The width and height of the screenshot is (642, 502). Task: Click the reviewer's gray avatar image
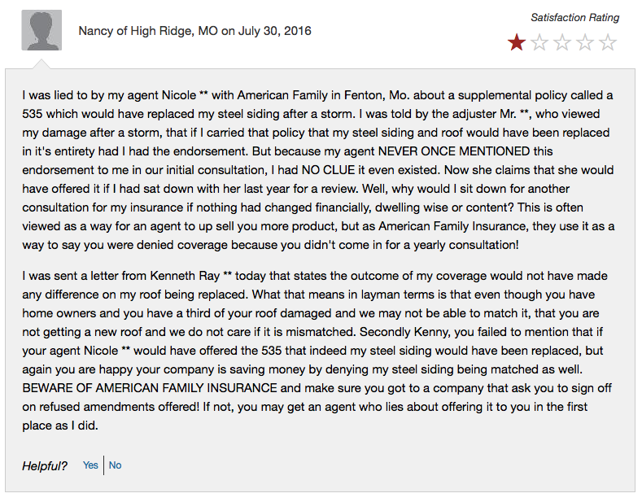[x=41, y=32]
